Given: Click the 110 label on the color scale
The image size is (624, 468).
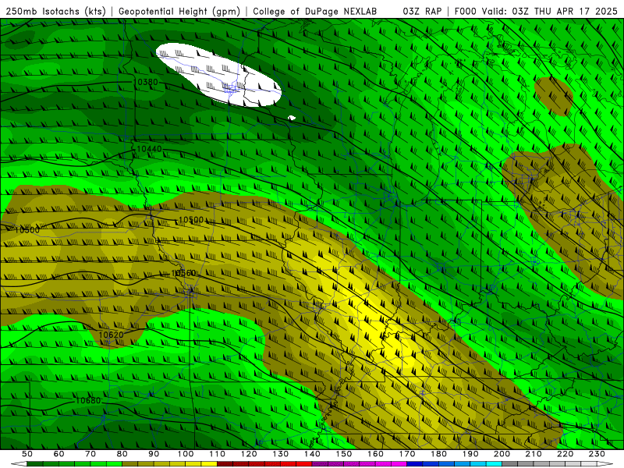Looking at the screenshot, I should point(218,454).
